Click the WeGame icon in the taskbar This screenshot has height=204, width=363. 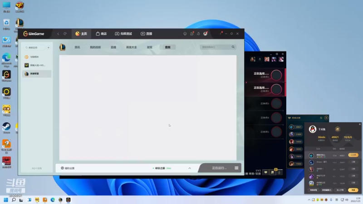[x=69, y=200]
